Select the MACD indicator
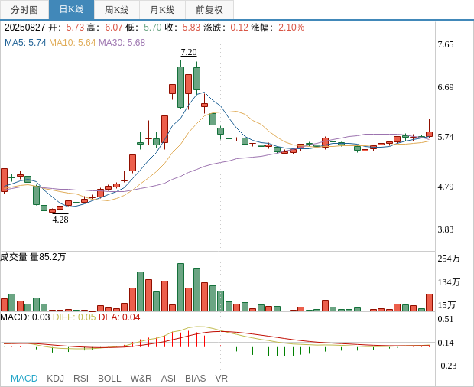The image size is (474, 387). click(24, 379)
